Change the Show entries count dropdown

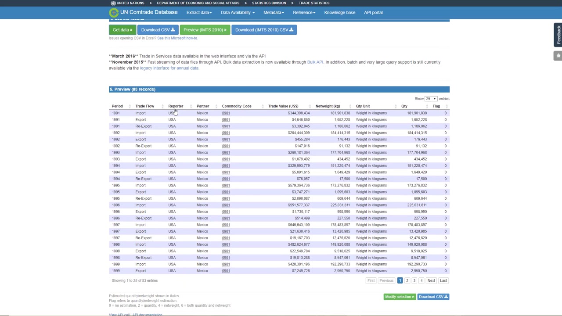coord(431,99)
